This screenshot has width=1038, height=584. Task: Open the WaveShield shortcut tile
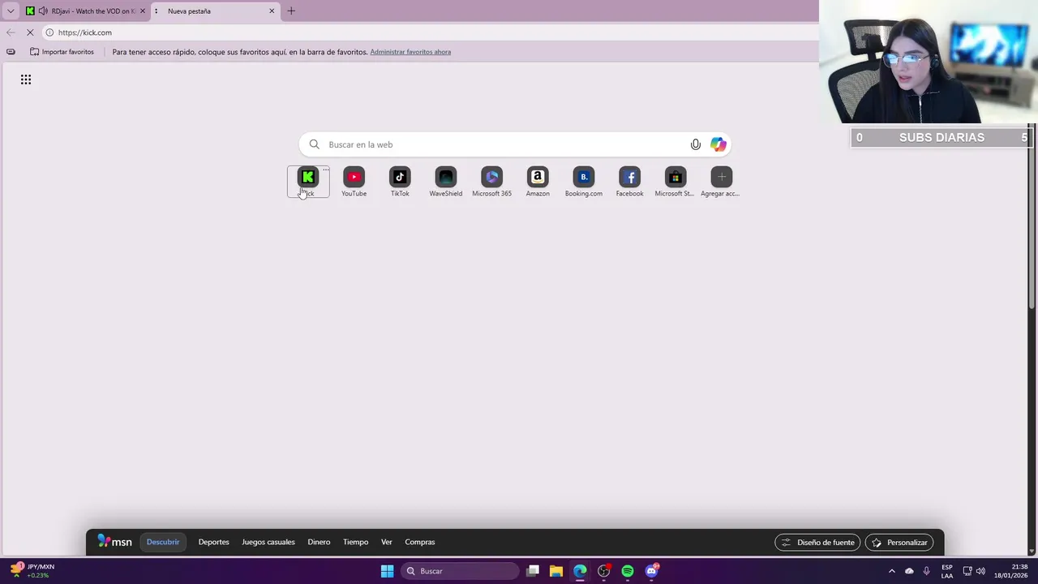pos(446,182)
